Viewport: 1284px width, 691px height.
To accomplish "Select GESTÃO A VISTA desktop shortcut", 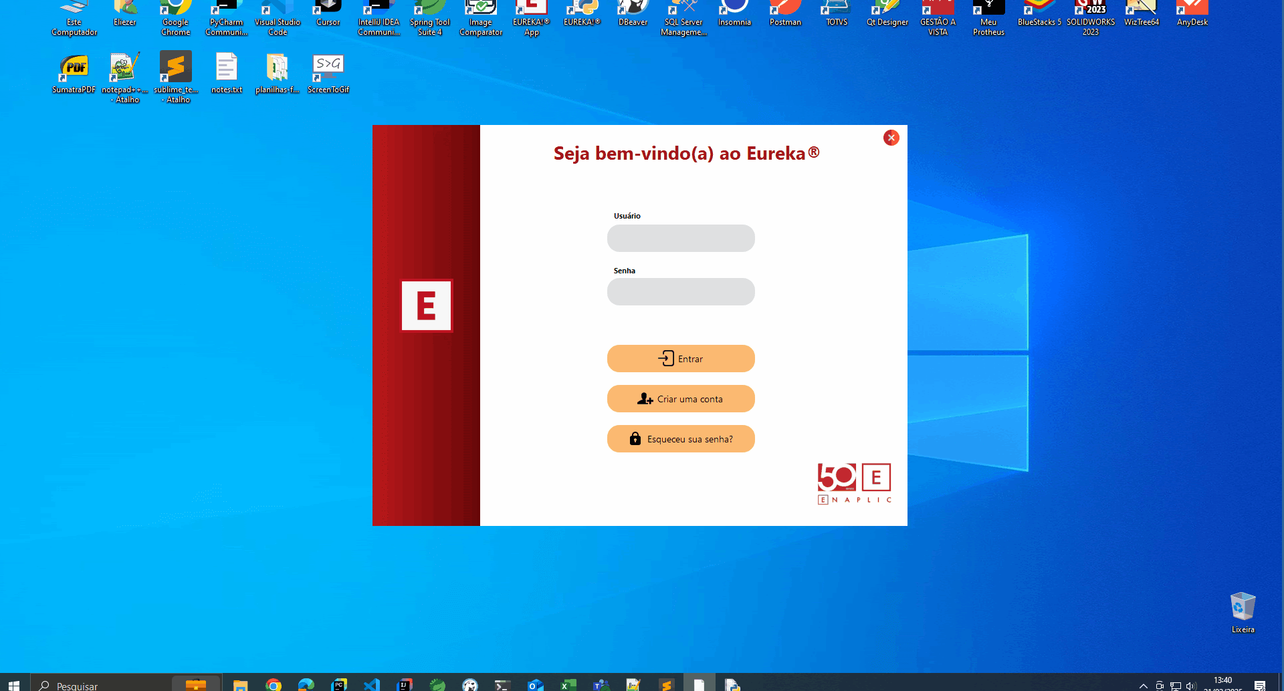I will pos(938,19).
